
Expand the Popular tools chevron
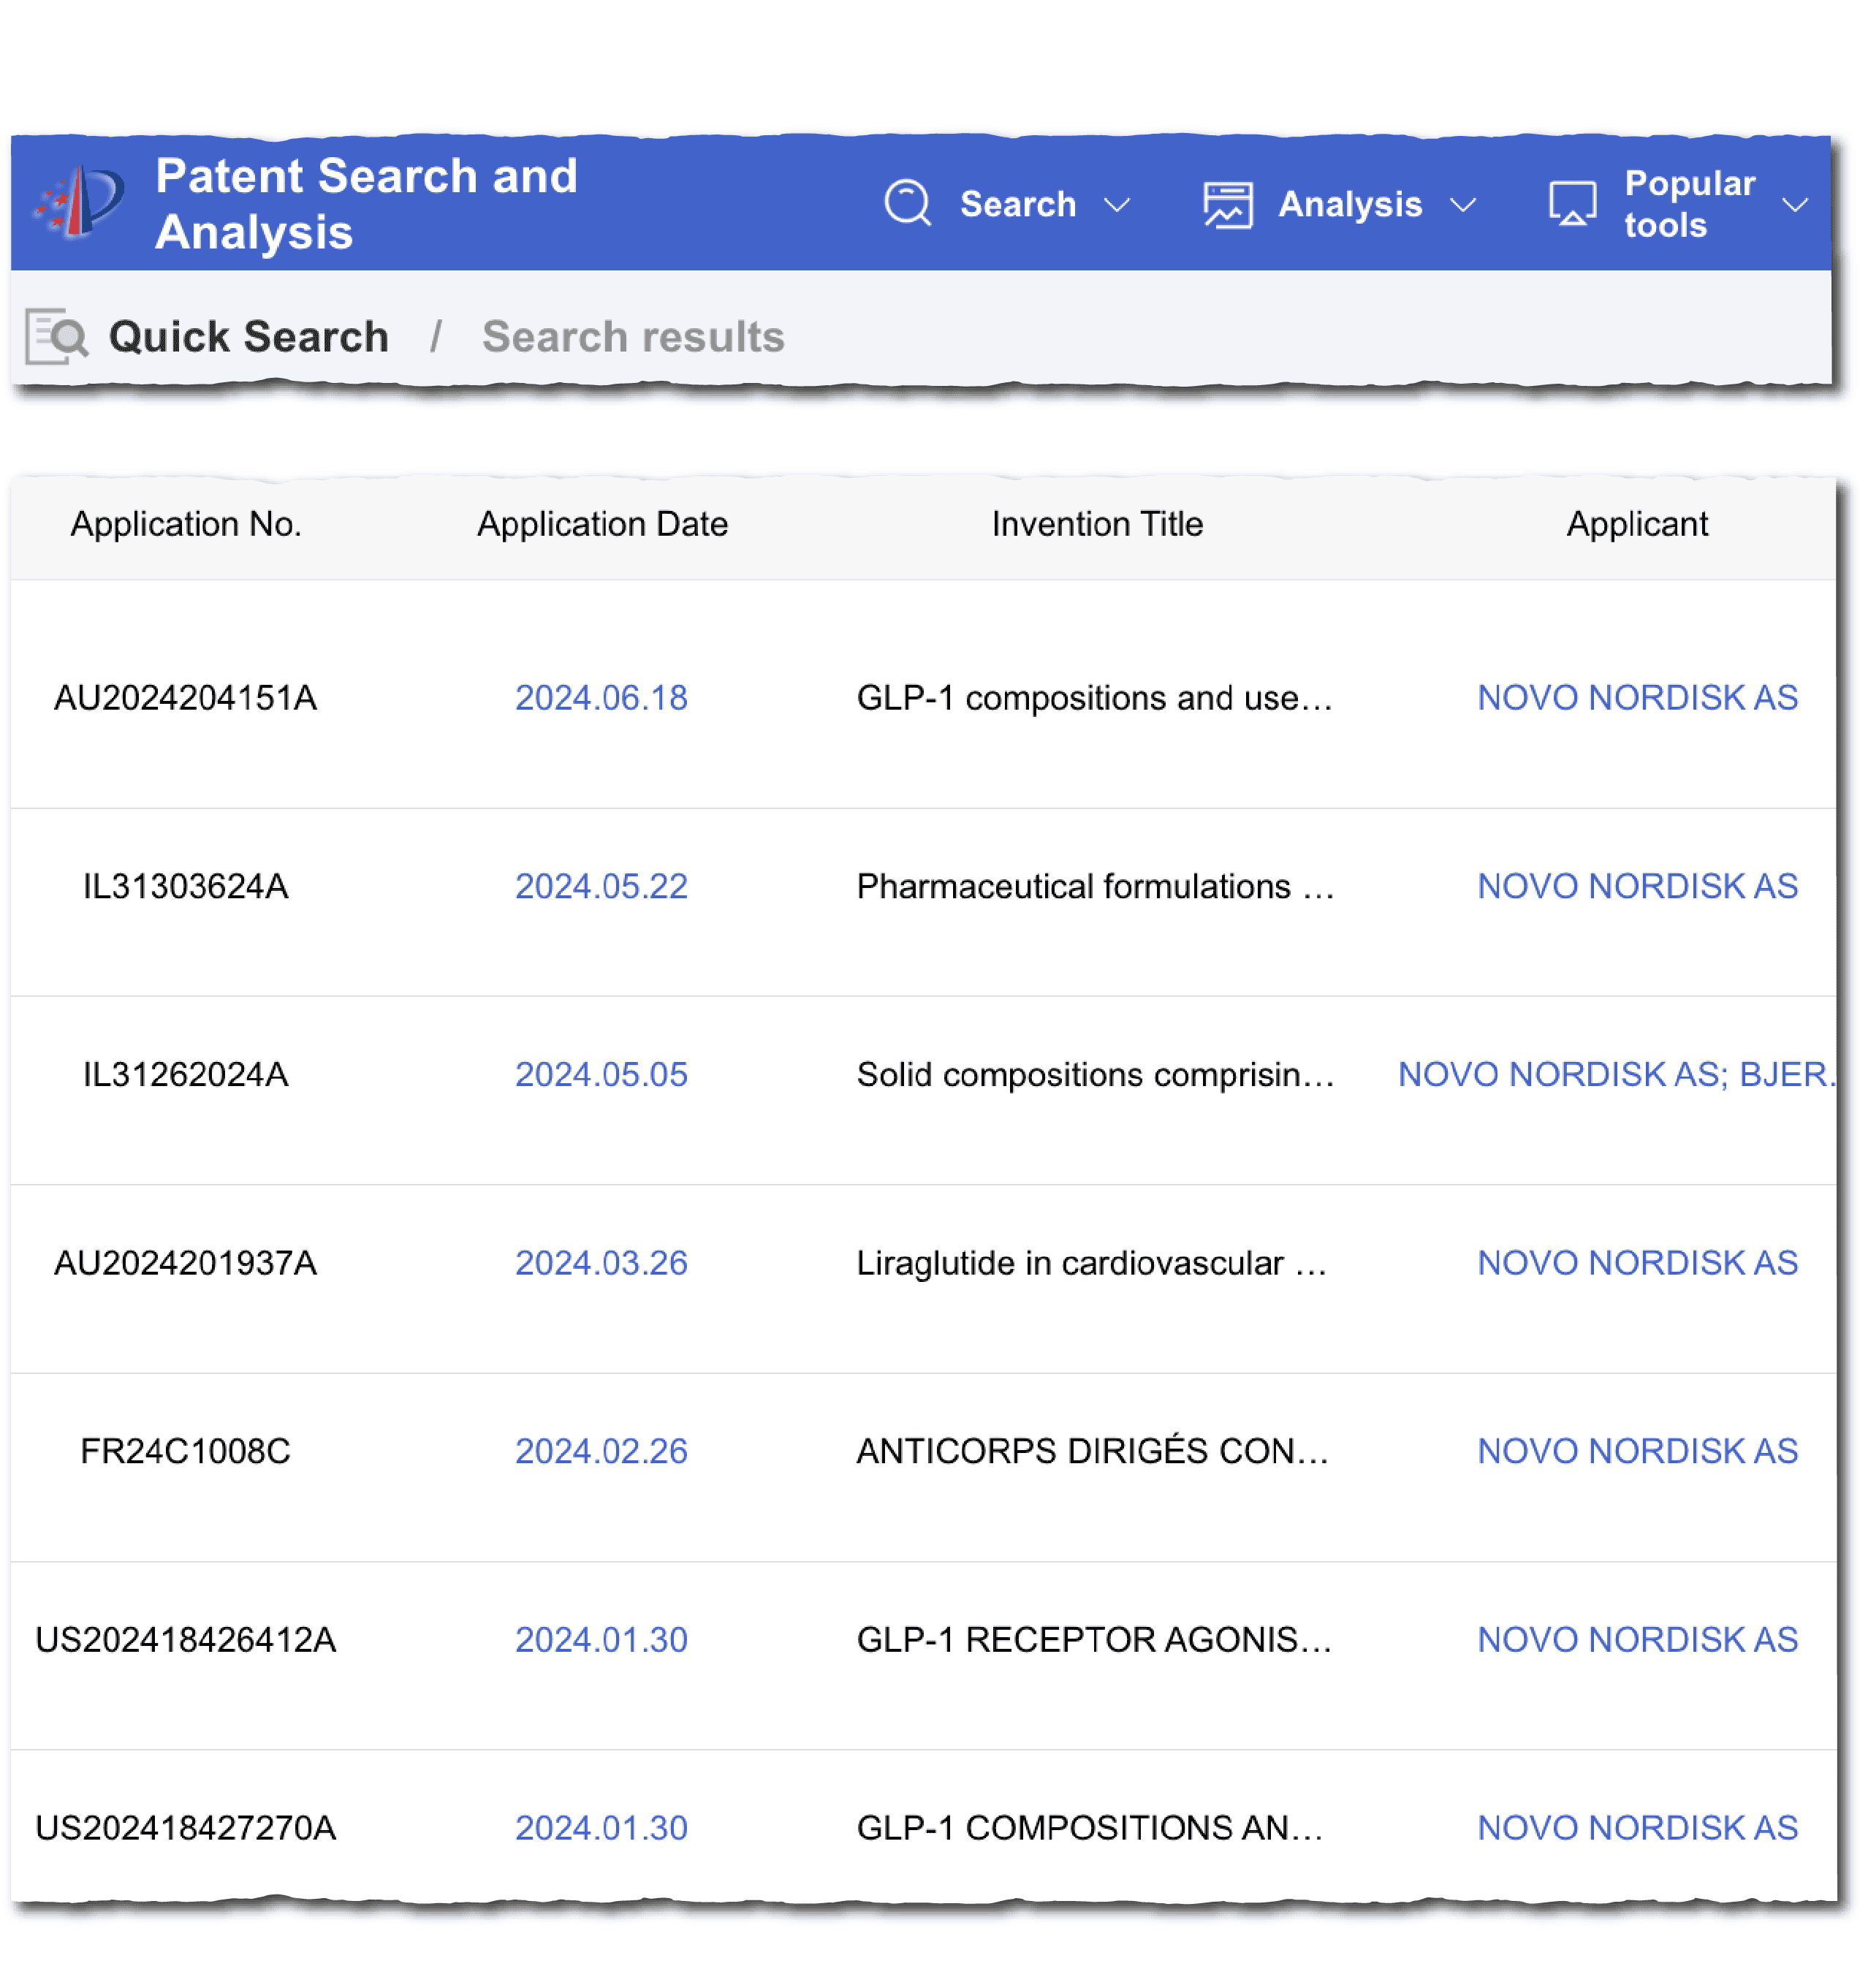coord(1794,205)
